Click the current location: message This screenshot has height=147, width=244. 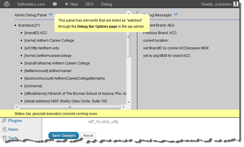[156, 41]
